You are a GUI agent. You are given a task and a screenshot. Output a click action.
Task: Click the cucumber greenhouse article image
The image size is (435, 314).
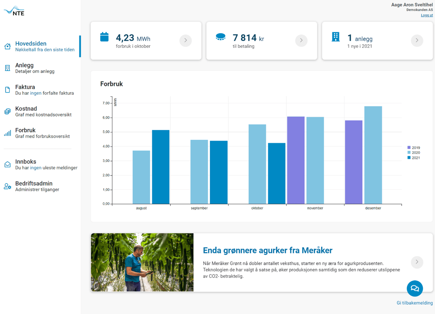142,263
